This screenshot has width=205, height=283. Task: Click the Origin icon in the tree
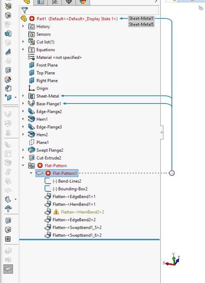tap(32, 88)
